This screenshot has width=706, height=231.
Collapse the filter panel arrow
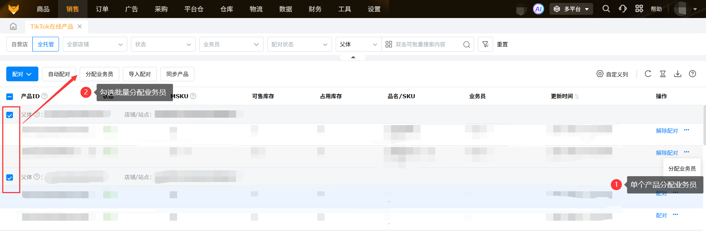(353, 57)
